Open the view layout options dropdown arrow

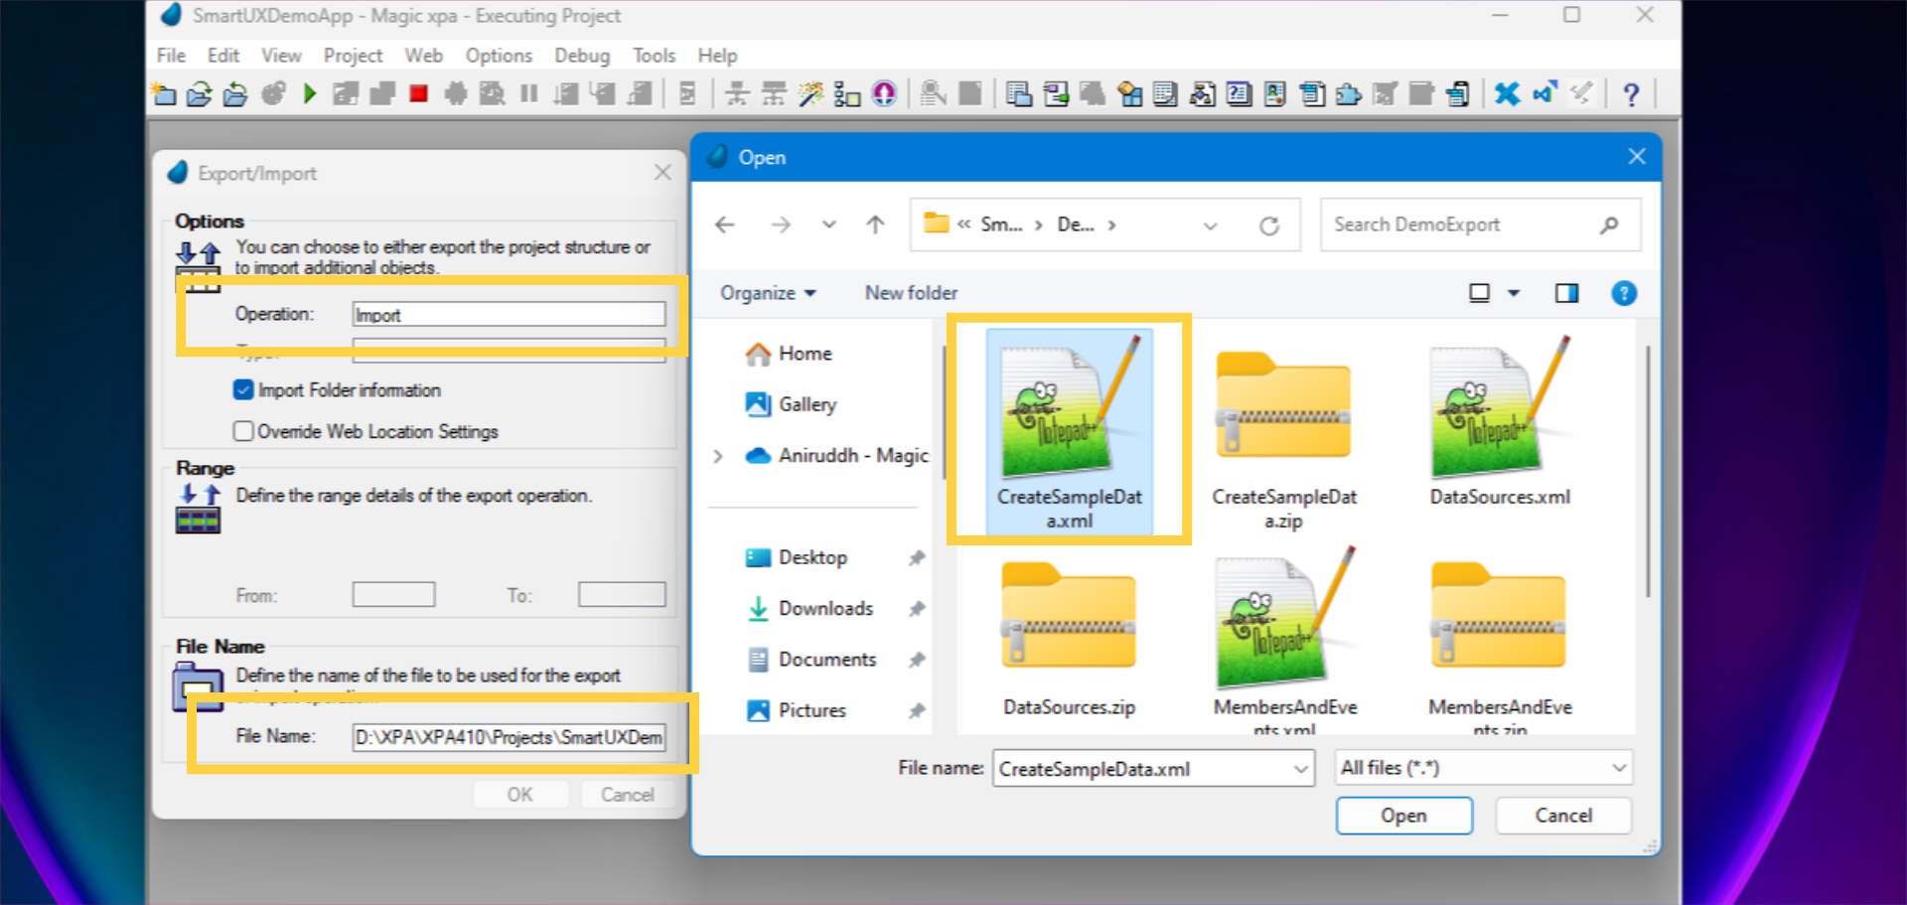click(1514, 292)
